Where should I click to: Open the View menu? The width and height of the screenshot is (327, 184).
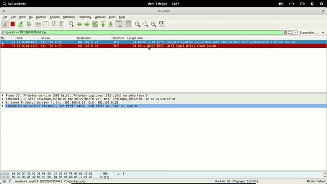tap(22, 17)
